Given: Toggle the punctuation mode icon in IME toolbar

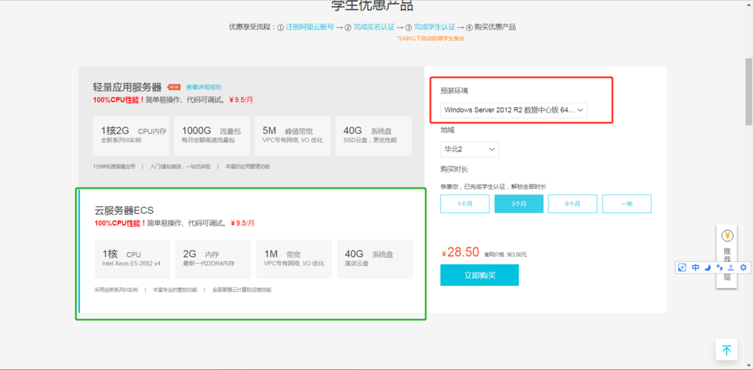Looking at the screenshot, I should click(719, 267).
